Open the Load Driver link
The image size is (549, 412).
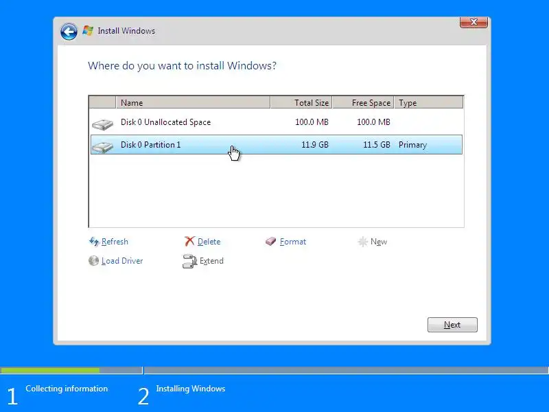[122, 261]
